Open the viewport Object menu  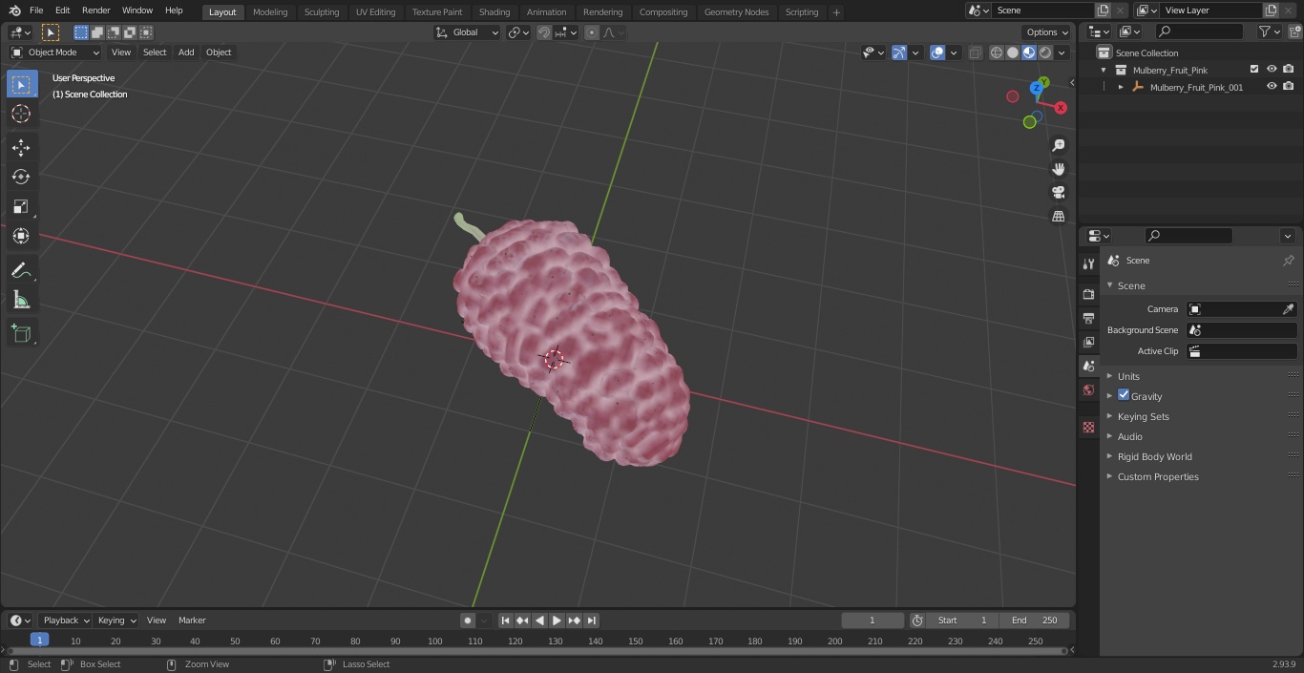(x=219, y=53)
